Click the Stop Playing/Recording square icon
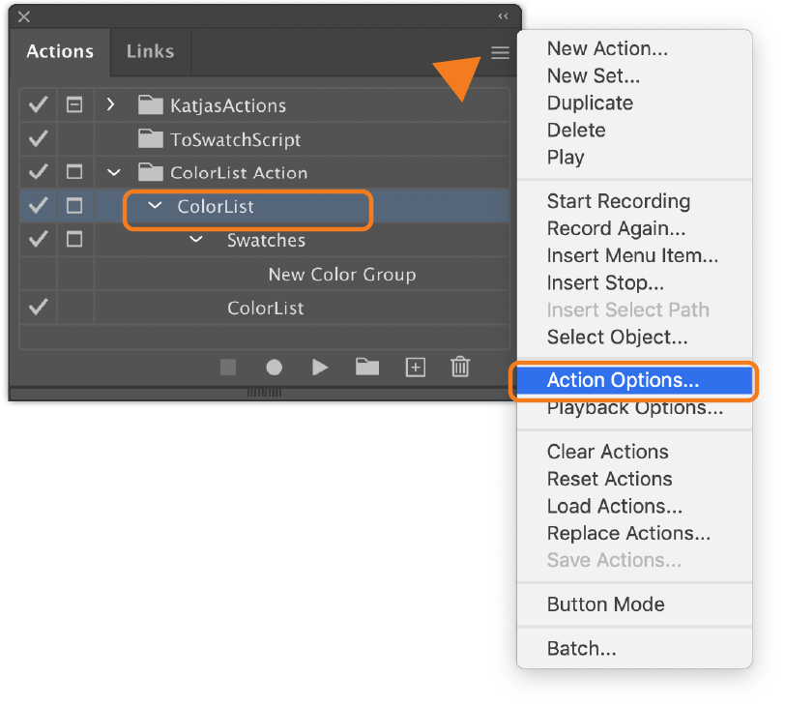The height and width of the screenshot is (707, 785). click(x=228, y=367)
